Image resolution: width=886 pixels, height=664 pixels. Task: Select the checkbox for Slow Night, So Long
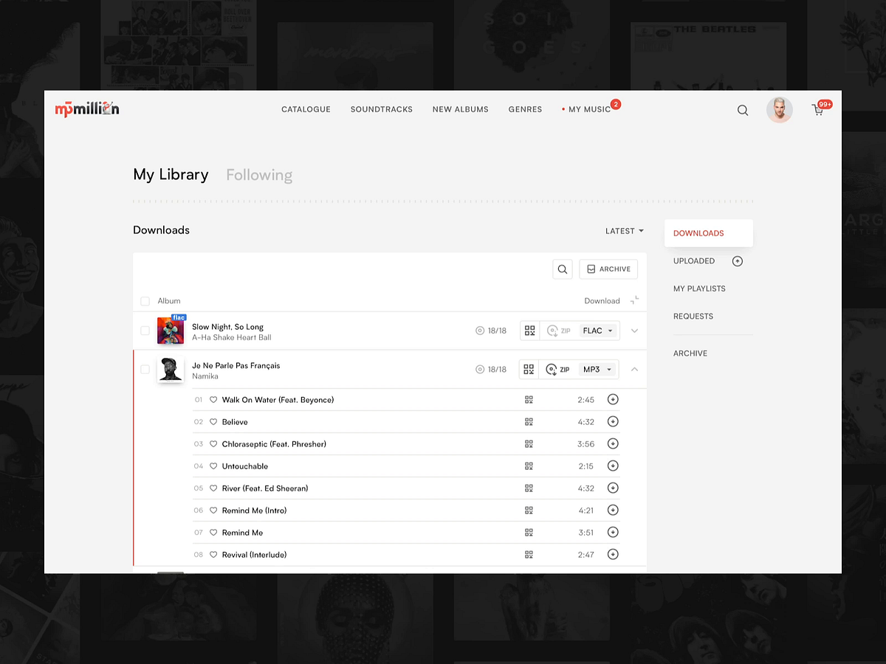pos(145,331)
